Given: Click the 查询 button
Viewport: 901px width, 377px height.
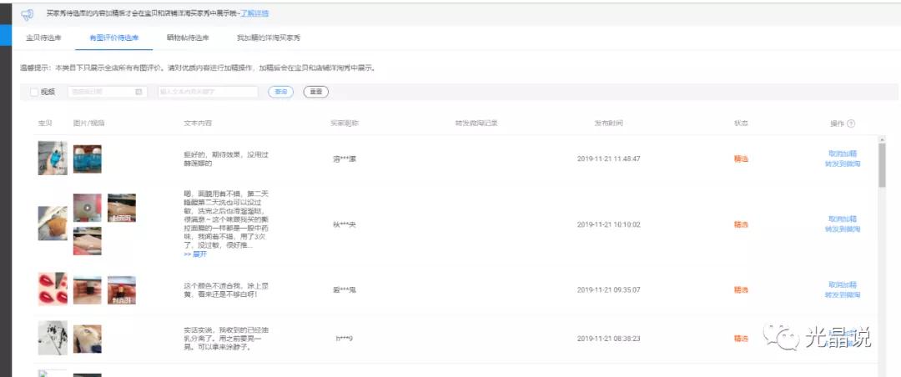Looking at the screenshot, I should pyautogui.click(x=281, y=92).
